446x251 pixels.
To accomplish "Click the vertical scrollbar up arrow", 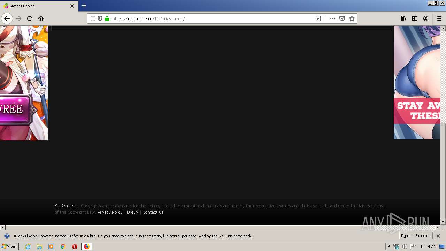I will coord(443,29).
